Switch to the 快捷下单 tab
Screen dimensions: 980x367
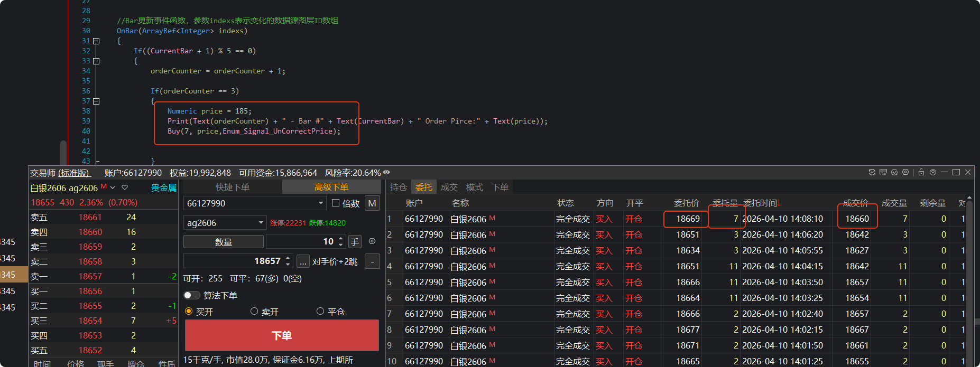(232, 187)
